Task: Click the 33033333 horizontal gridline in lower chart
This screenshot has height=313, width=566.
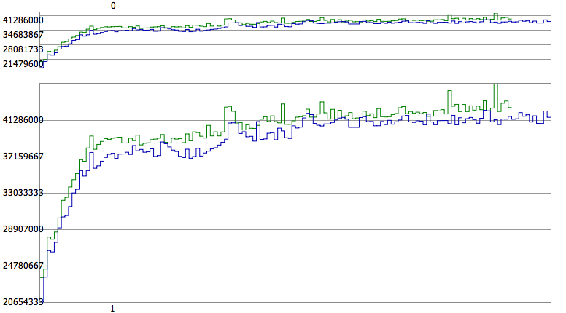Action: [292, 193]
